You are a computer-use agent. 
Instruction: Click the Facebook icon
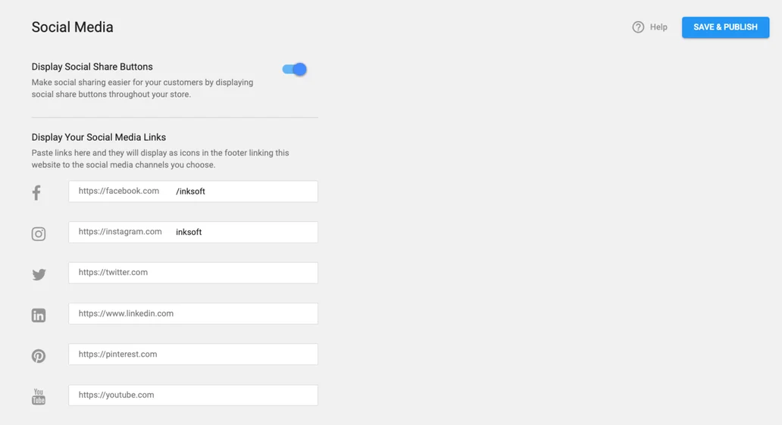click(x=36, y=192)
